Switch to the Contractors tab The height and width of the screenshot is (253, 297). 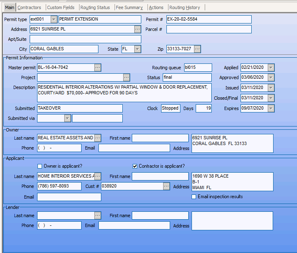pyautogui.click(x=29, y=7)
